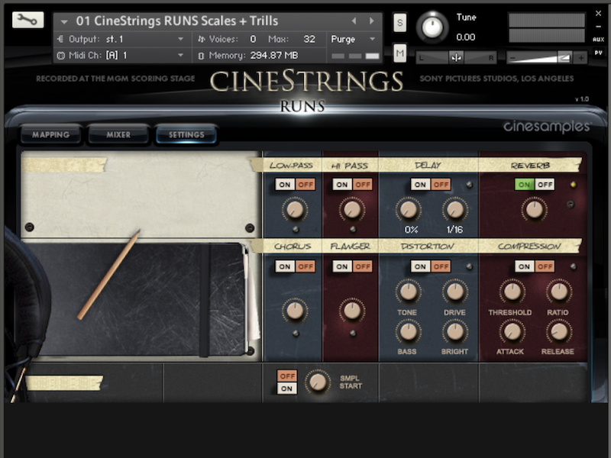The width and height of the screenshot is (611, 458).
Task: Turn Delay effect ON
Action: [x=421, y=185]
